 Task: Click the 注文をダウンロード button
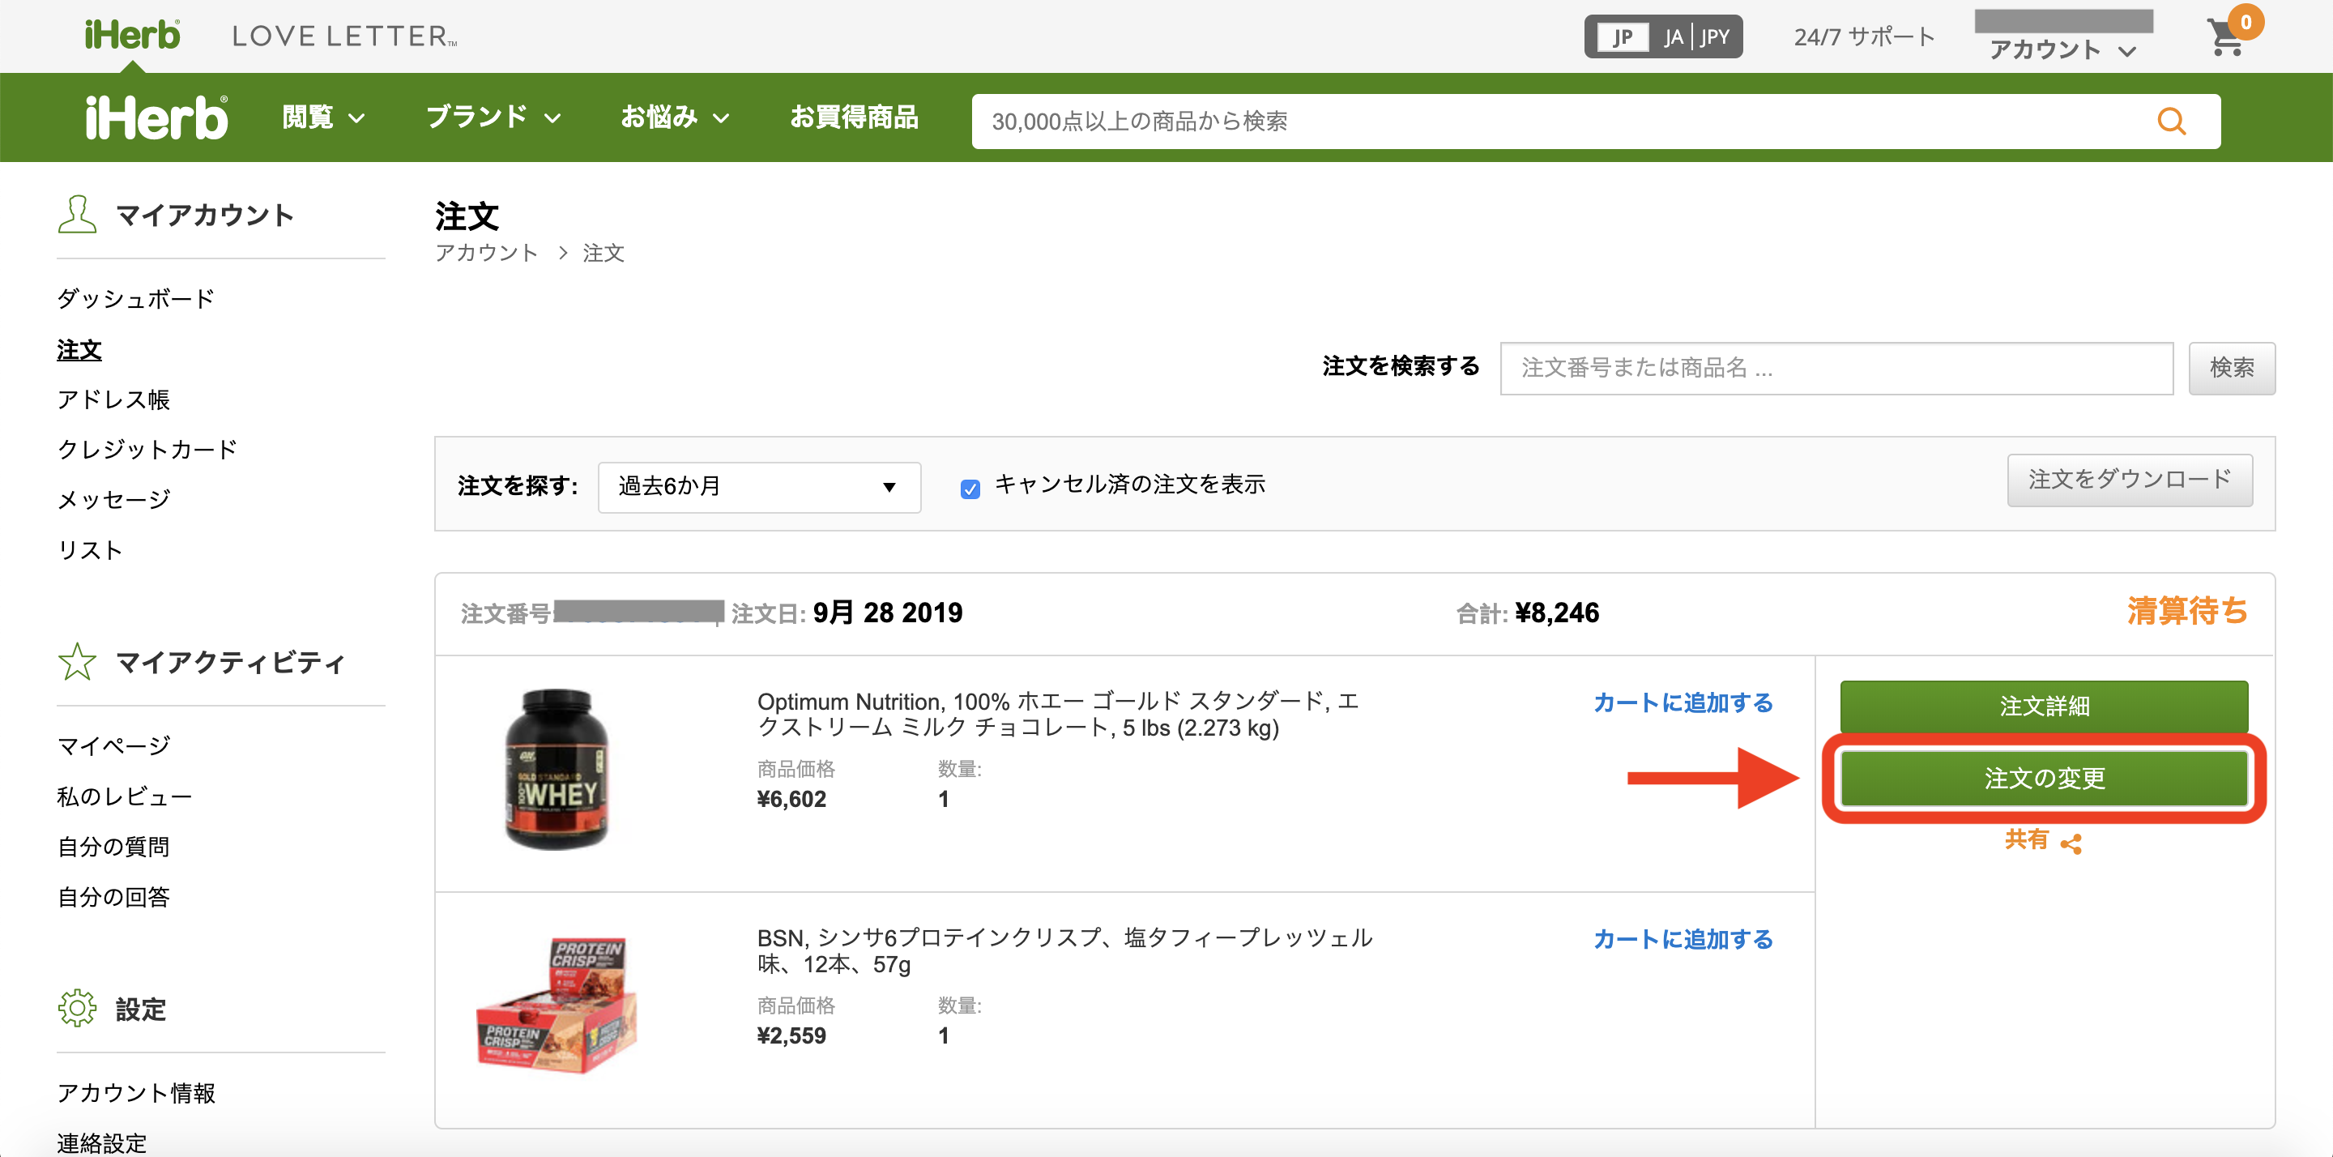(x=2129, y=480)
